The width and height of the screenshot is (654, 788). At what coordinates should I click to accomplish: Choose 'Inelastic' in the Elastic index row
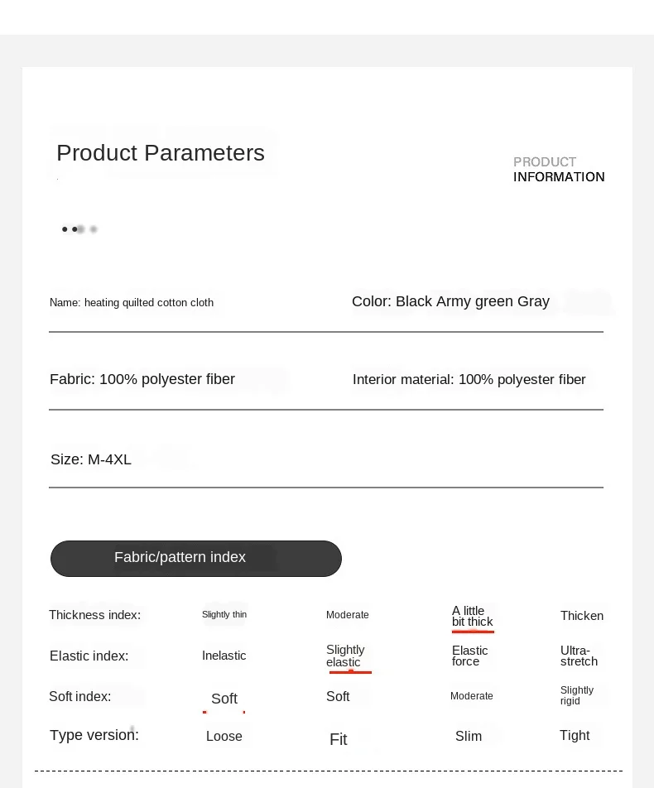tap(224, 656)
